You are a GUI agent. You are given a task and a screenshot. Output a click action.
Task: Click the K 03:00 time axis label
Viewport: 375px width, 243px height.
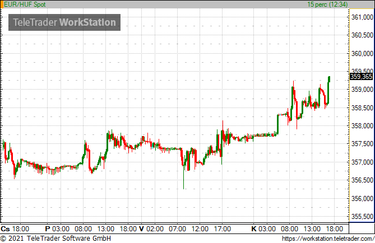263,229
